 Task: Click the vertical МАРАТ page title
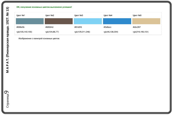point(7,40)
